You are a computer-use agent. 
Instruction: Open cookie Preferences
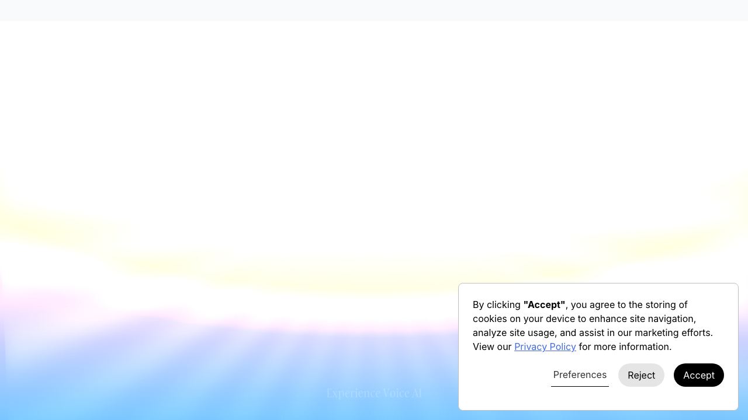[580, 375]
